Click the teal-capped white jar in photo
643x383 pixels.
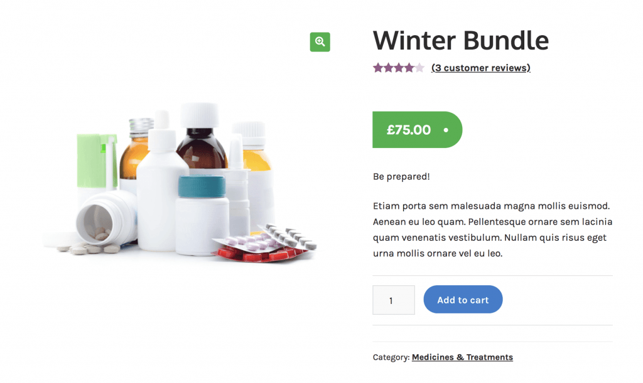(x=202, y=215)
